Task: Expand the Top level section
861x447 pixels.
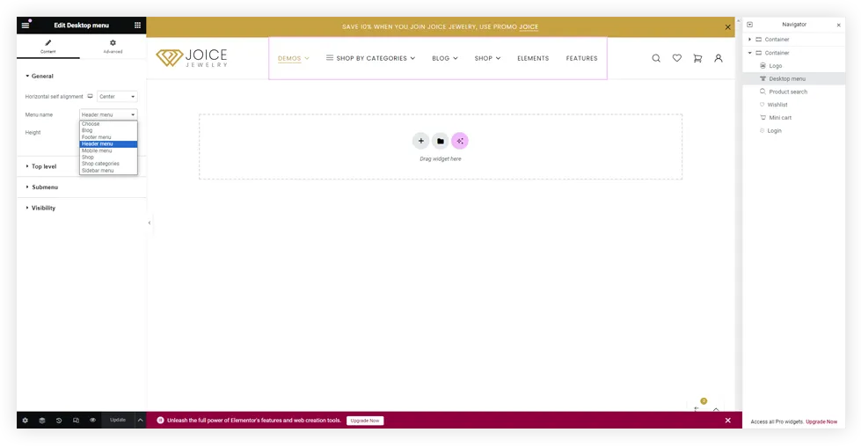Action: (44, 166)
